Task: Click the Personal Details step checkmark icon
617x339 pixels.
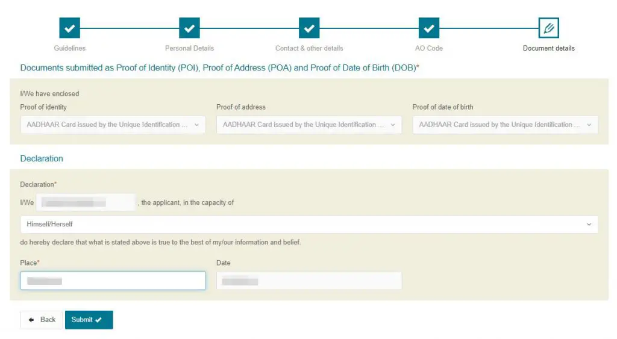Action: pyautogui.click(x=189, y=28)
